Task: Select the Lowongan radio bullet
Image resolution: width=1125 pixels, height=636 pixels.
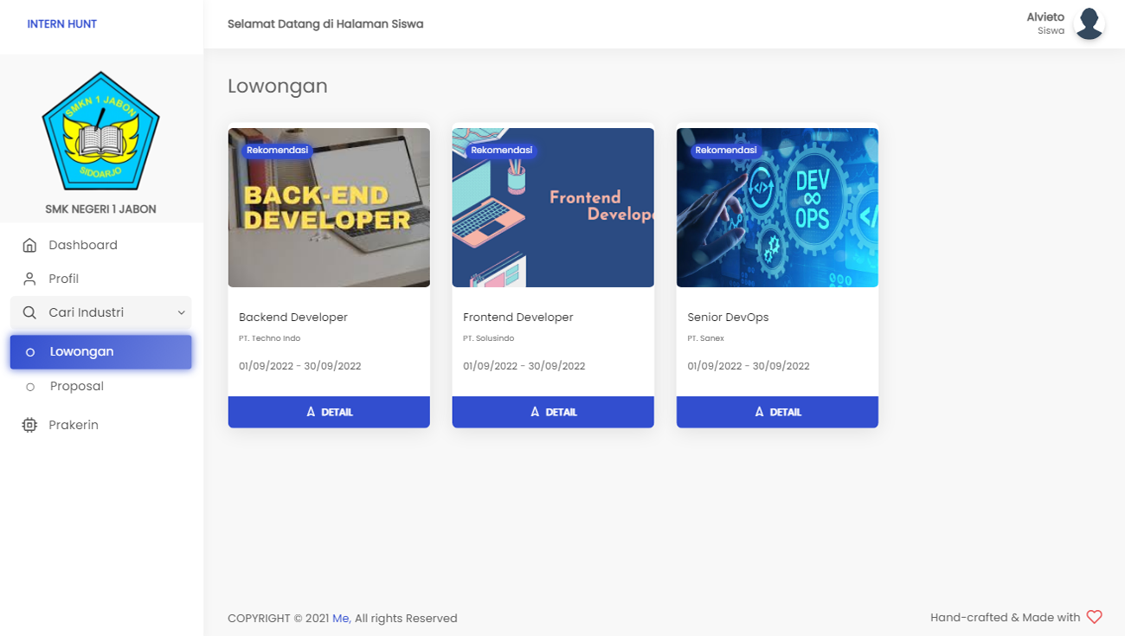Action: point(30,352)
